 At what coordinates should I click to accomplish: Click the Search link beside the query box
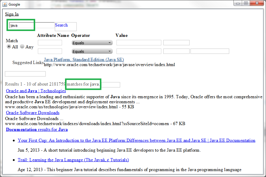pos(61,25)
